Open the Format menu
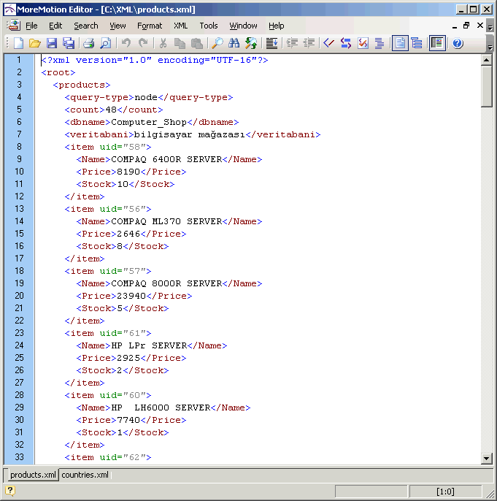 click(x=150, y=26)
